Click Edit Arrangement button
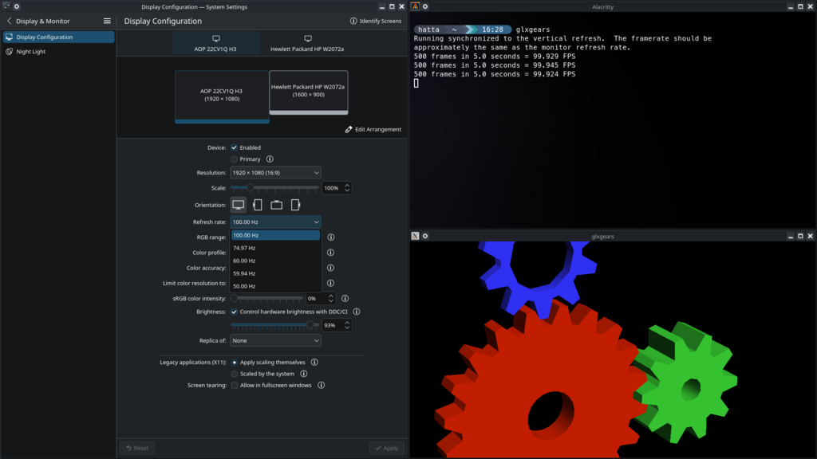The width and height of the screenshot is (817, 459). click(x=373, y=130)
